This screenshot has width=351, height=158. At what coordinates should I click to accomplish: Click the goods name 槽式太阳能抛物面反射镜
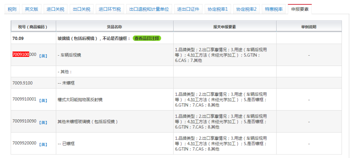coord(80,100)
